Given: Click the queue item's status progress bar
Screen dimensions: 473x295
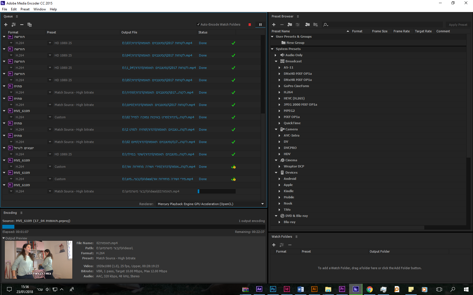Looking at the screenshot, I should pos(217,191).
